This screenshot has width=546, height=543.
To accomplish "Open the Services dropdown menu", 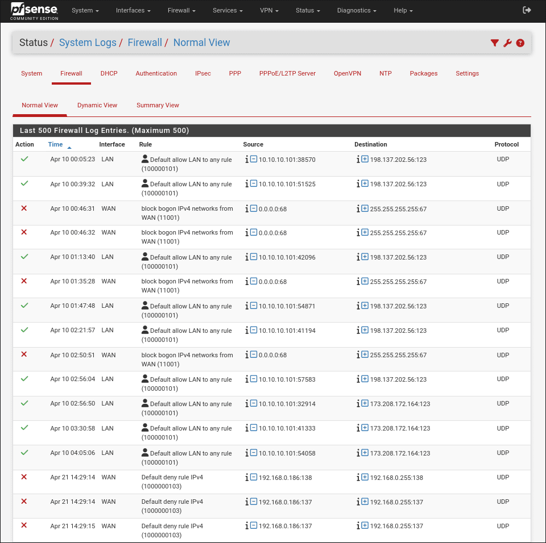I will click(x=227, y=10).
